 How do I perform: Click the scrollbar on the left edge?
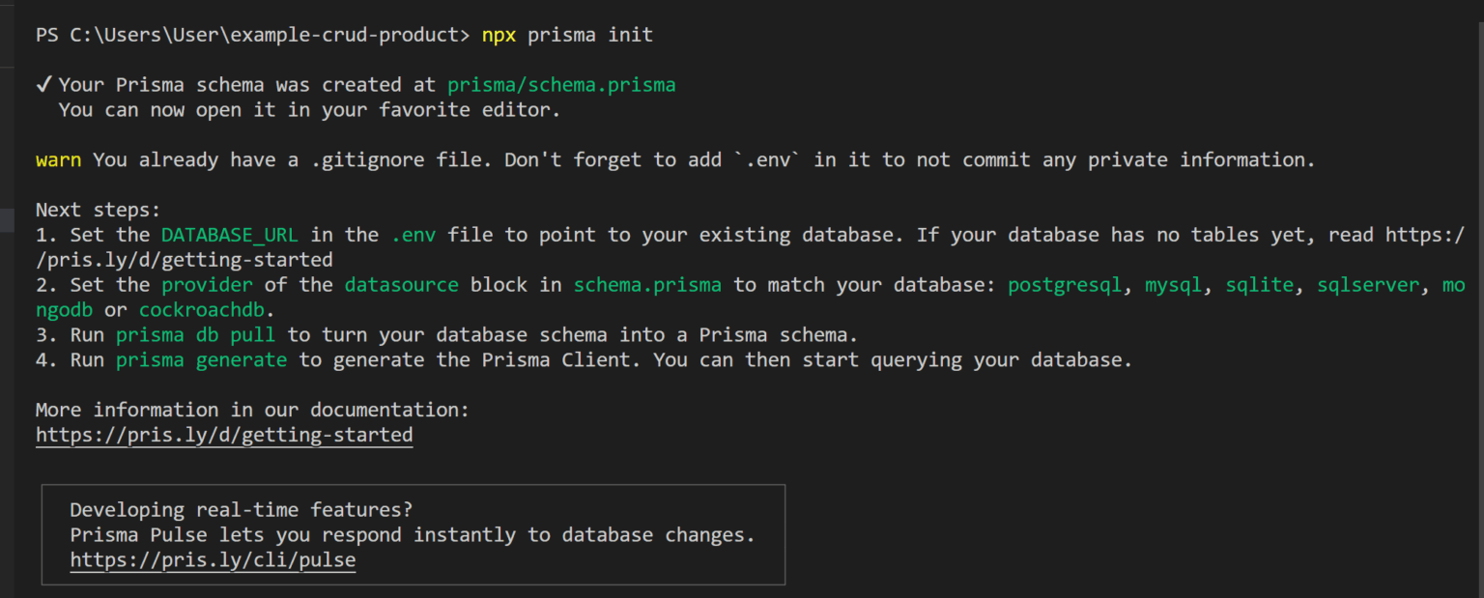(6, 222)
